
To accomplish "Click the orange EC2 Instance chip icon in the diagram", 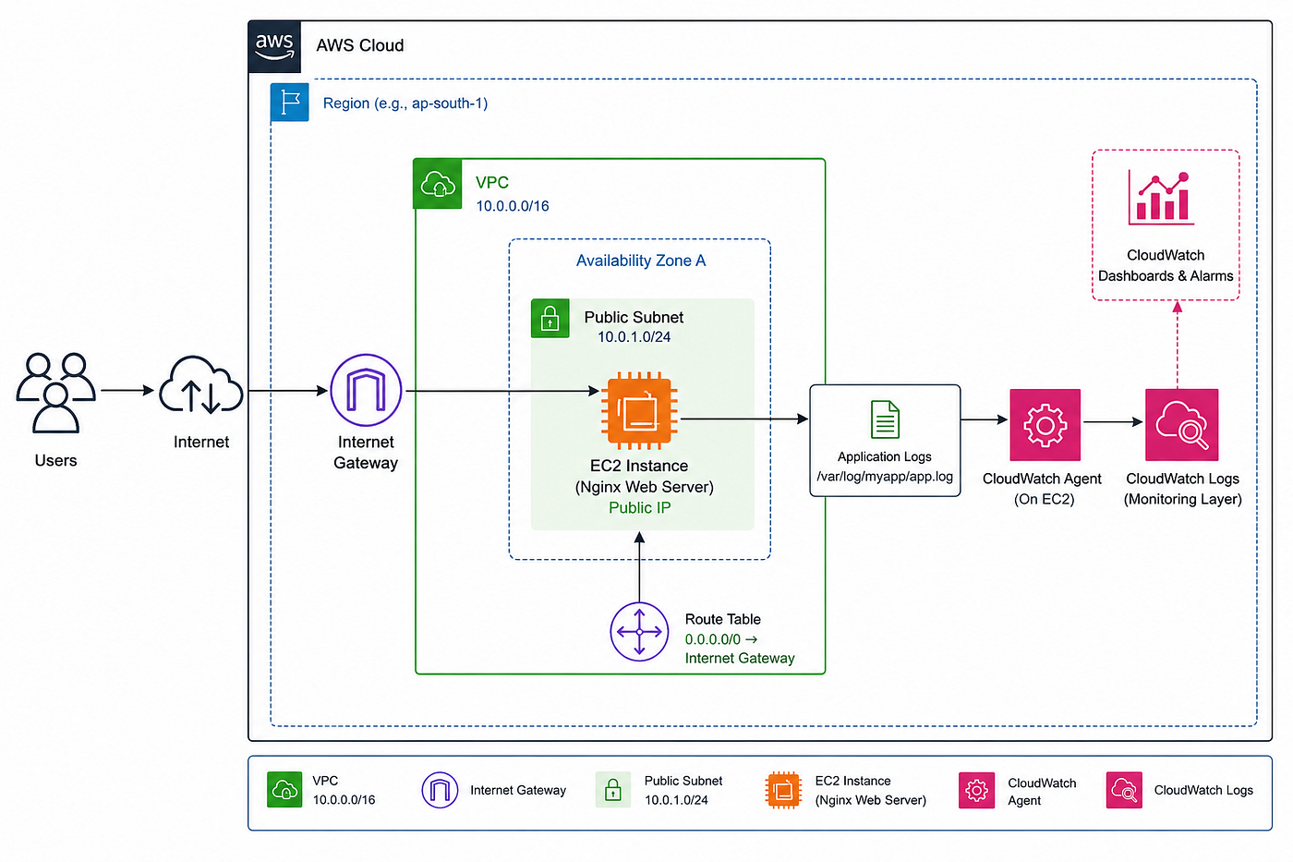I will (x=639, y=410).
